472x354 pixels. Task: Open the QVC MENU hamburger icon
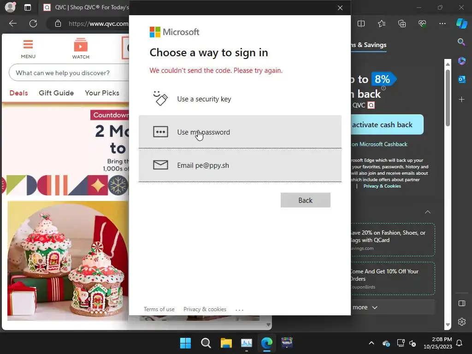click(x=28, y=49)
